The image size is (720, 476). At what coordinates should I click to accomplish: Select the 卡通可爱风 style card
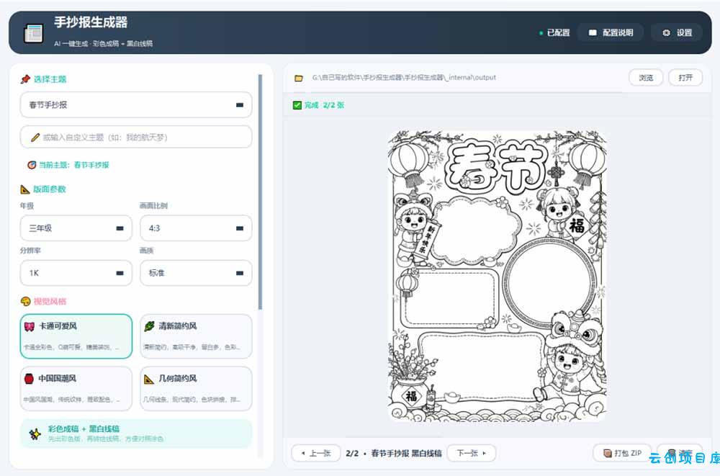click(76, 336)
